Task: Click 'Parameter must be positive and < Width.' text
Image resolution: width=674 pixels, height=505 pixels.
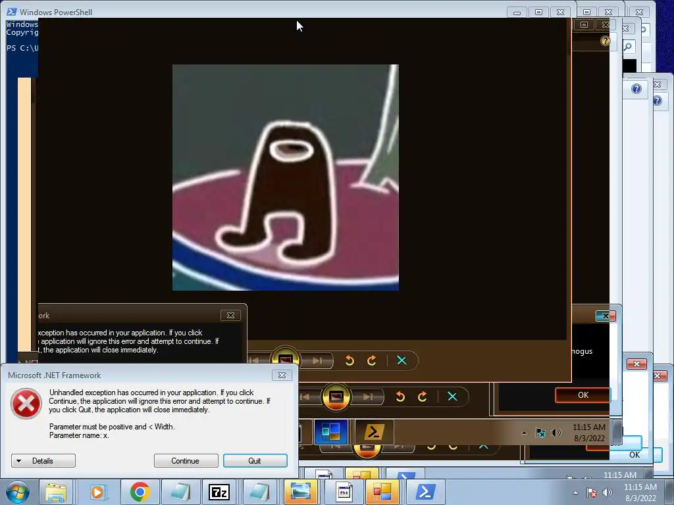Action: pyautogui.click(x=112, y=426)
